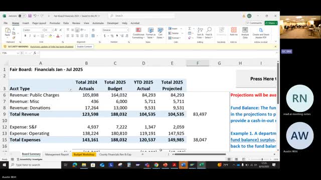Align cell text to the right

[77, 35]
